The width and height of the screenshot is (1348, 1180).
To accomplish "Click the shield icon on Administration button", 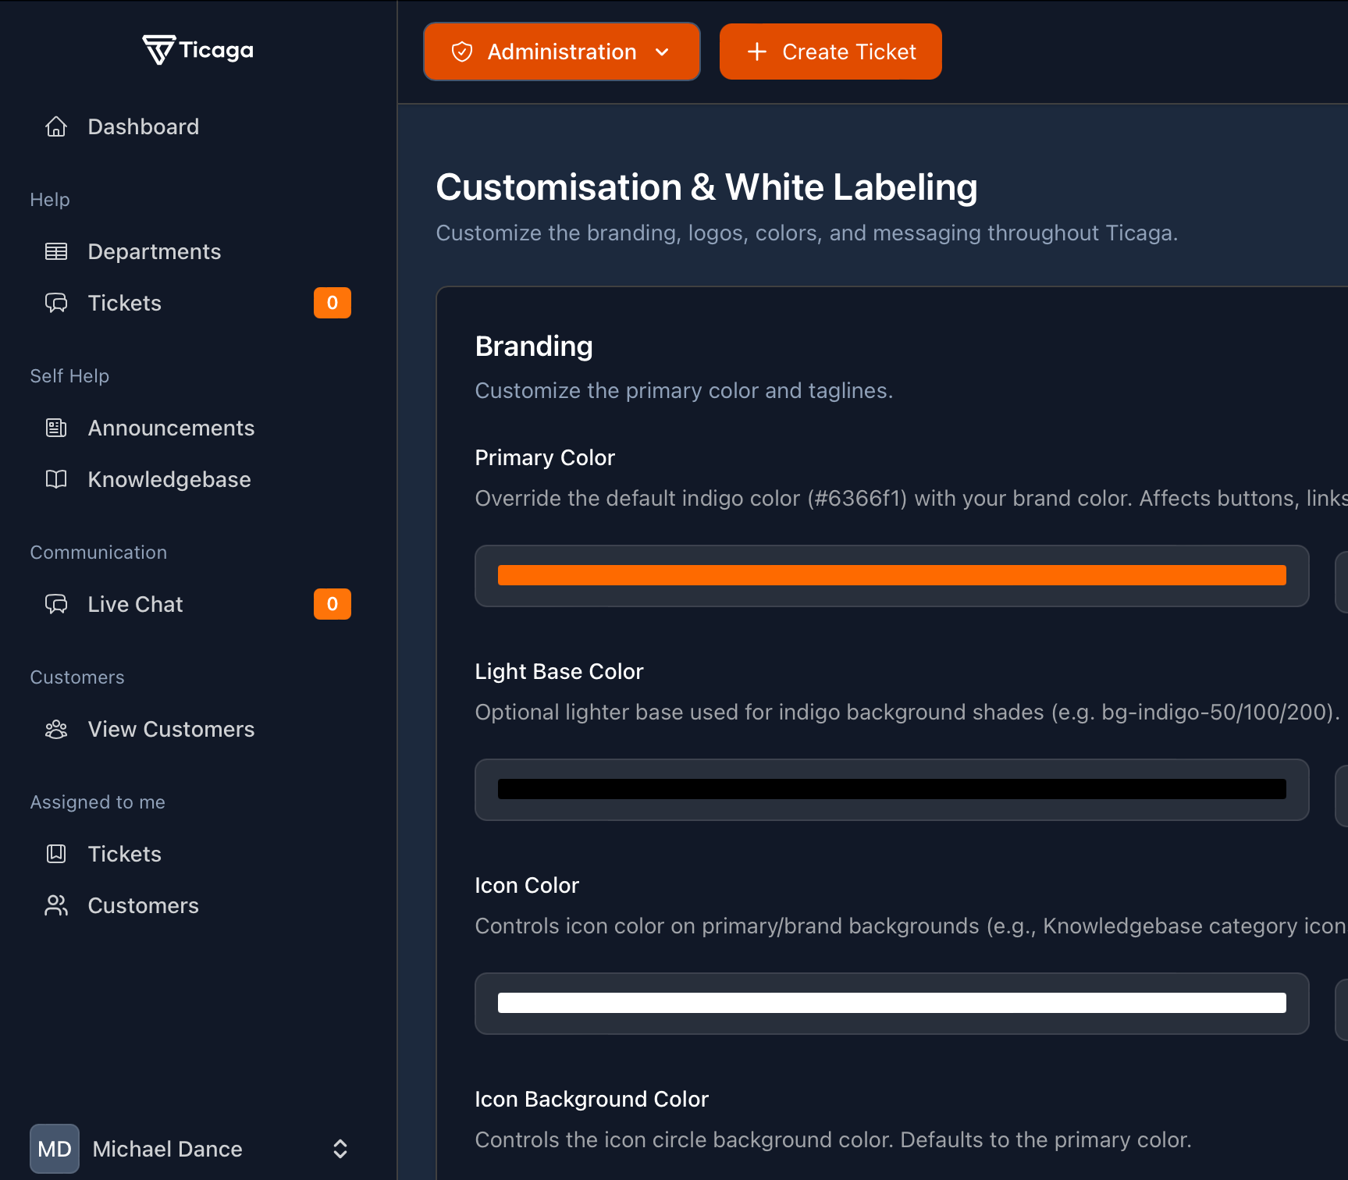I will [463, 52].
